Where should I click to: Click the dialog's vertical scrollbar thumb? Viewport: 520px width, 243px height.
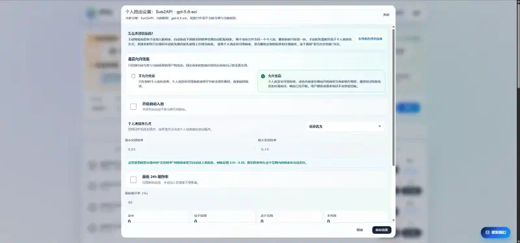click(x=394, y=97)
